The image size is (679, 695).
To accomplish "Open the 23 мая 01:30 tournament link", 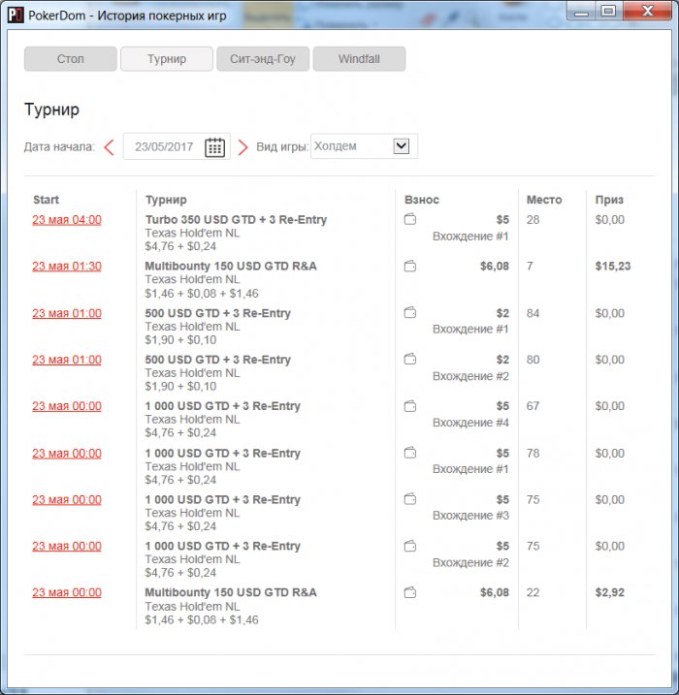I will [67, 267].
